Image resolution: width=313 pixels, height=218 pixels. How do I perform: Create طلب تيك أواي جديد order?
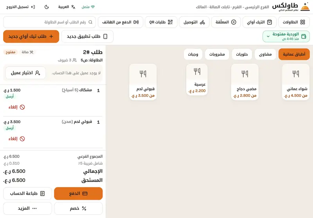click(x=31, y=36)
